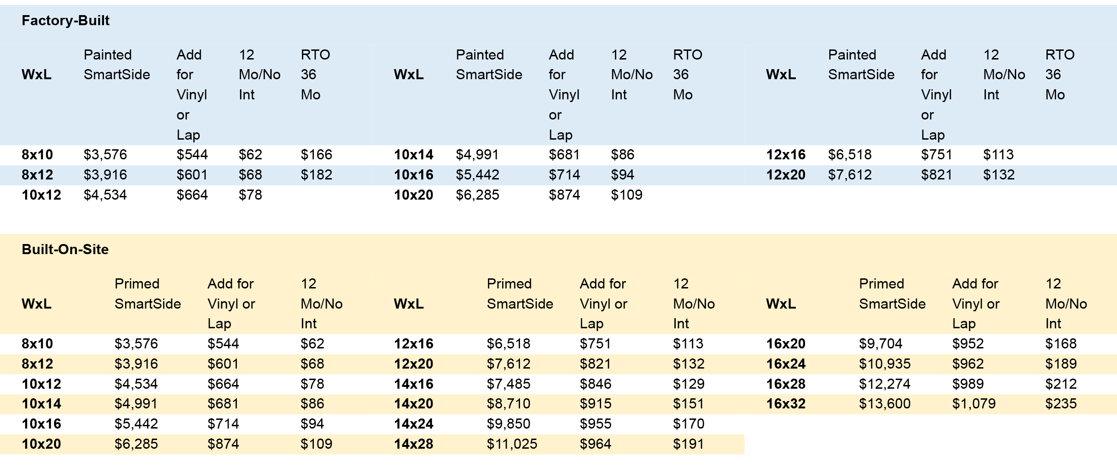Select the $8,710 price for 14x20
The width and height of the screenshot is (1117, 467).
click(509, 404)
